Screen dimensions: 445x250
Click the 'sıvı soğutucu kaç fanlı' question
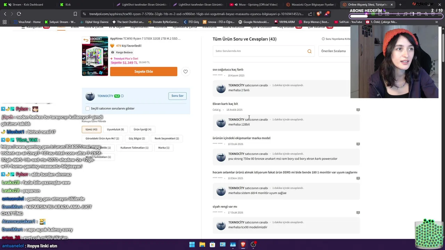[228, 69]
